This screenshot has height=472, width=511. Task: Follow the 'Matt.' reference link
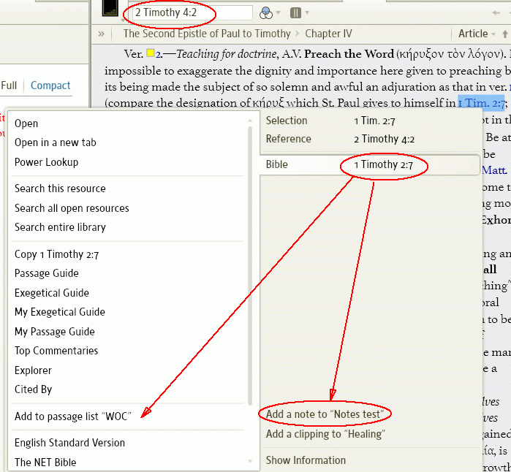(494, 170)
